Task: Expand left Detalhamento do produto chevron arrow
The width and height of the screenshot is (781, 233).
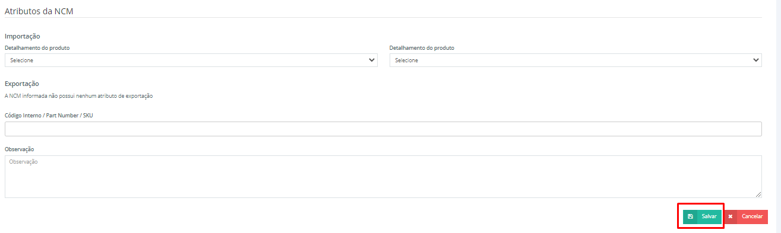Action: (x=372, y=60)
